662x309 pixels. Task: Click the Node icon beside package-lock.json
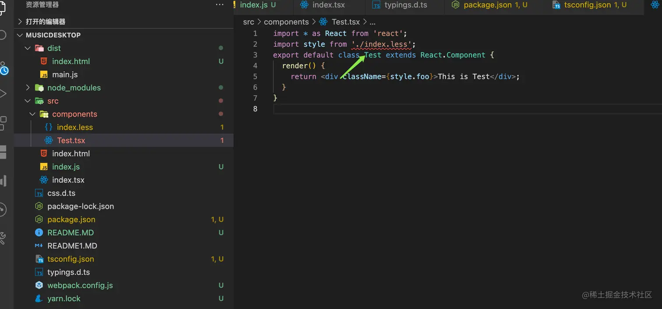39,206
